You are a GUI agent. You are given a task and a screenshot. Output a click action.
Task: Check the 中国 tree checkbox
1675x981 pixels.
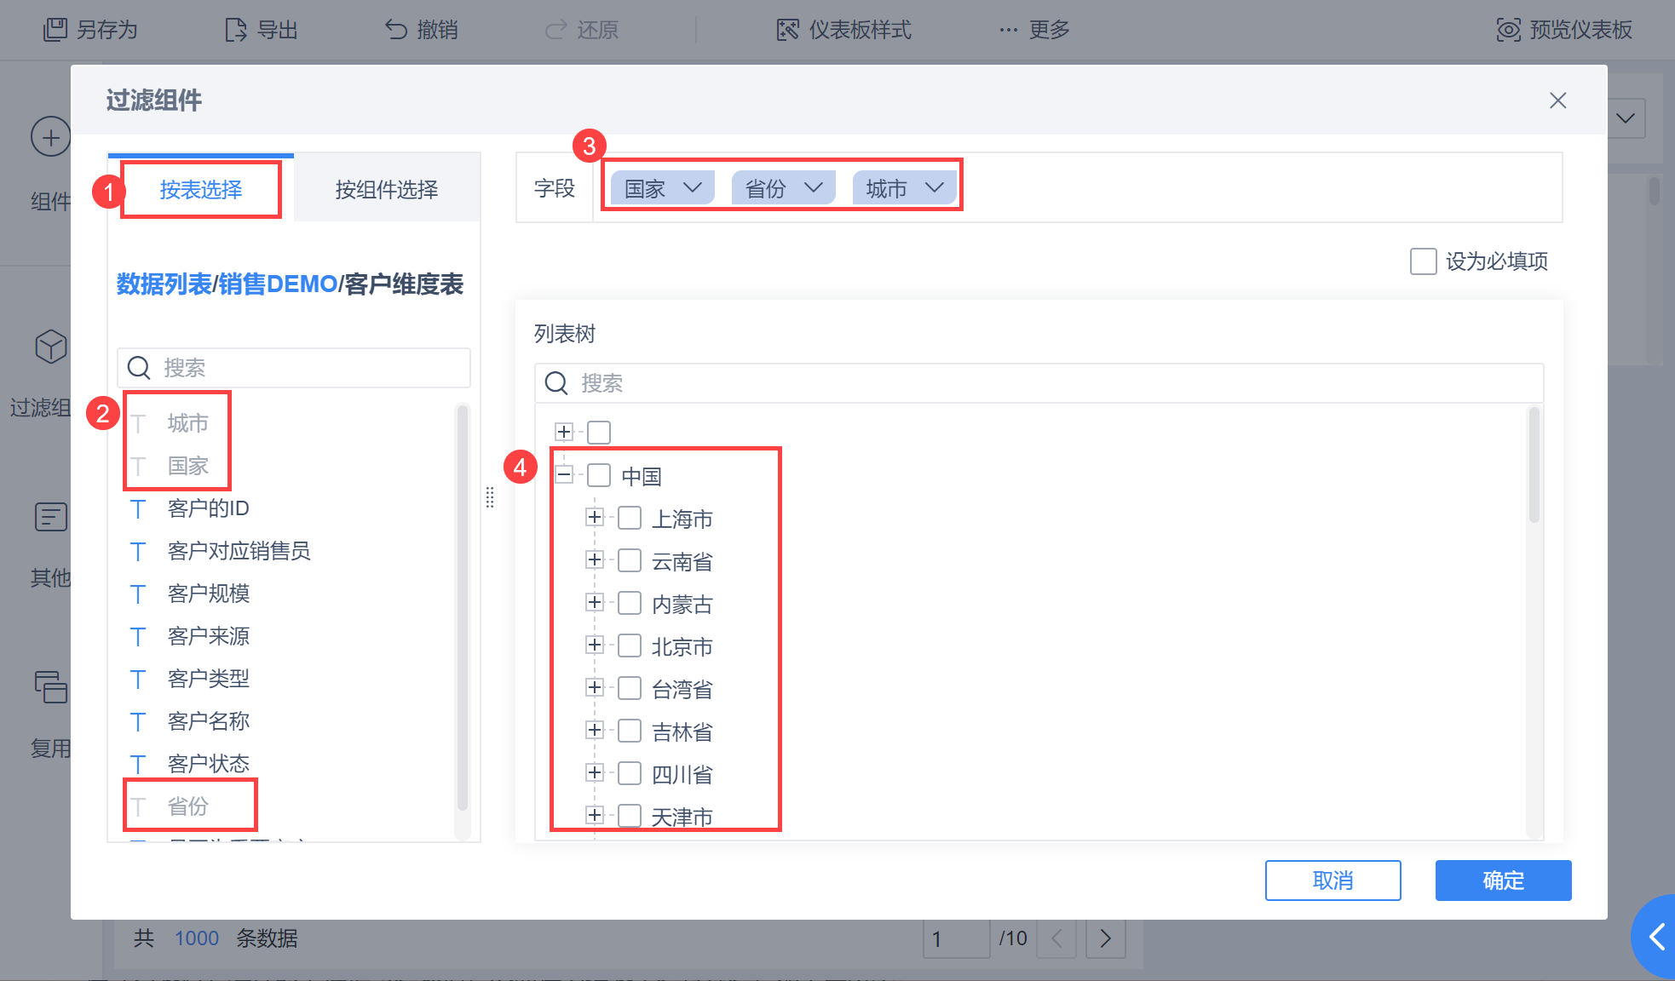pyautogui.click(x=599, y=475)
